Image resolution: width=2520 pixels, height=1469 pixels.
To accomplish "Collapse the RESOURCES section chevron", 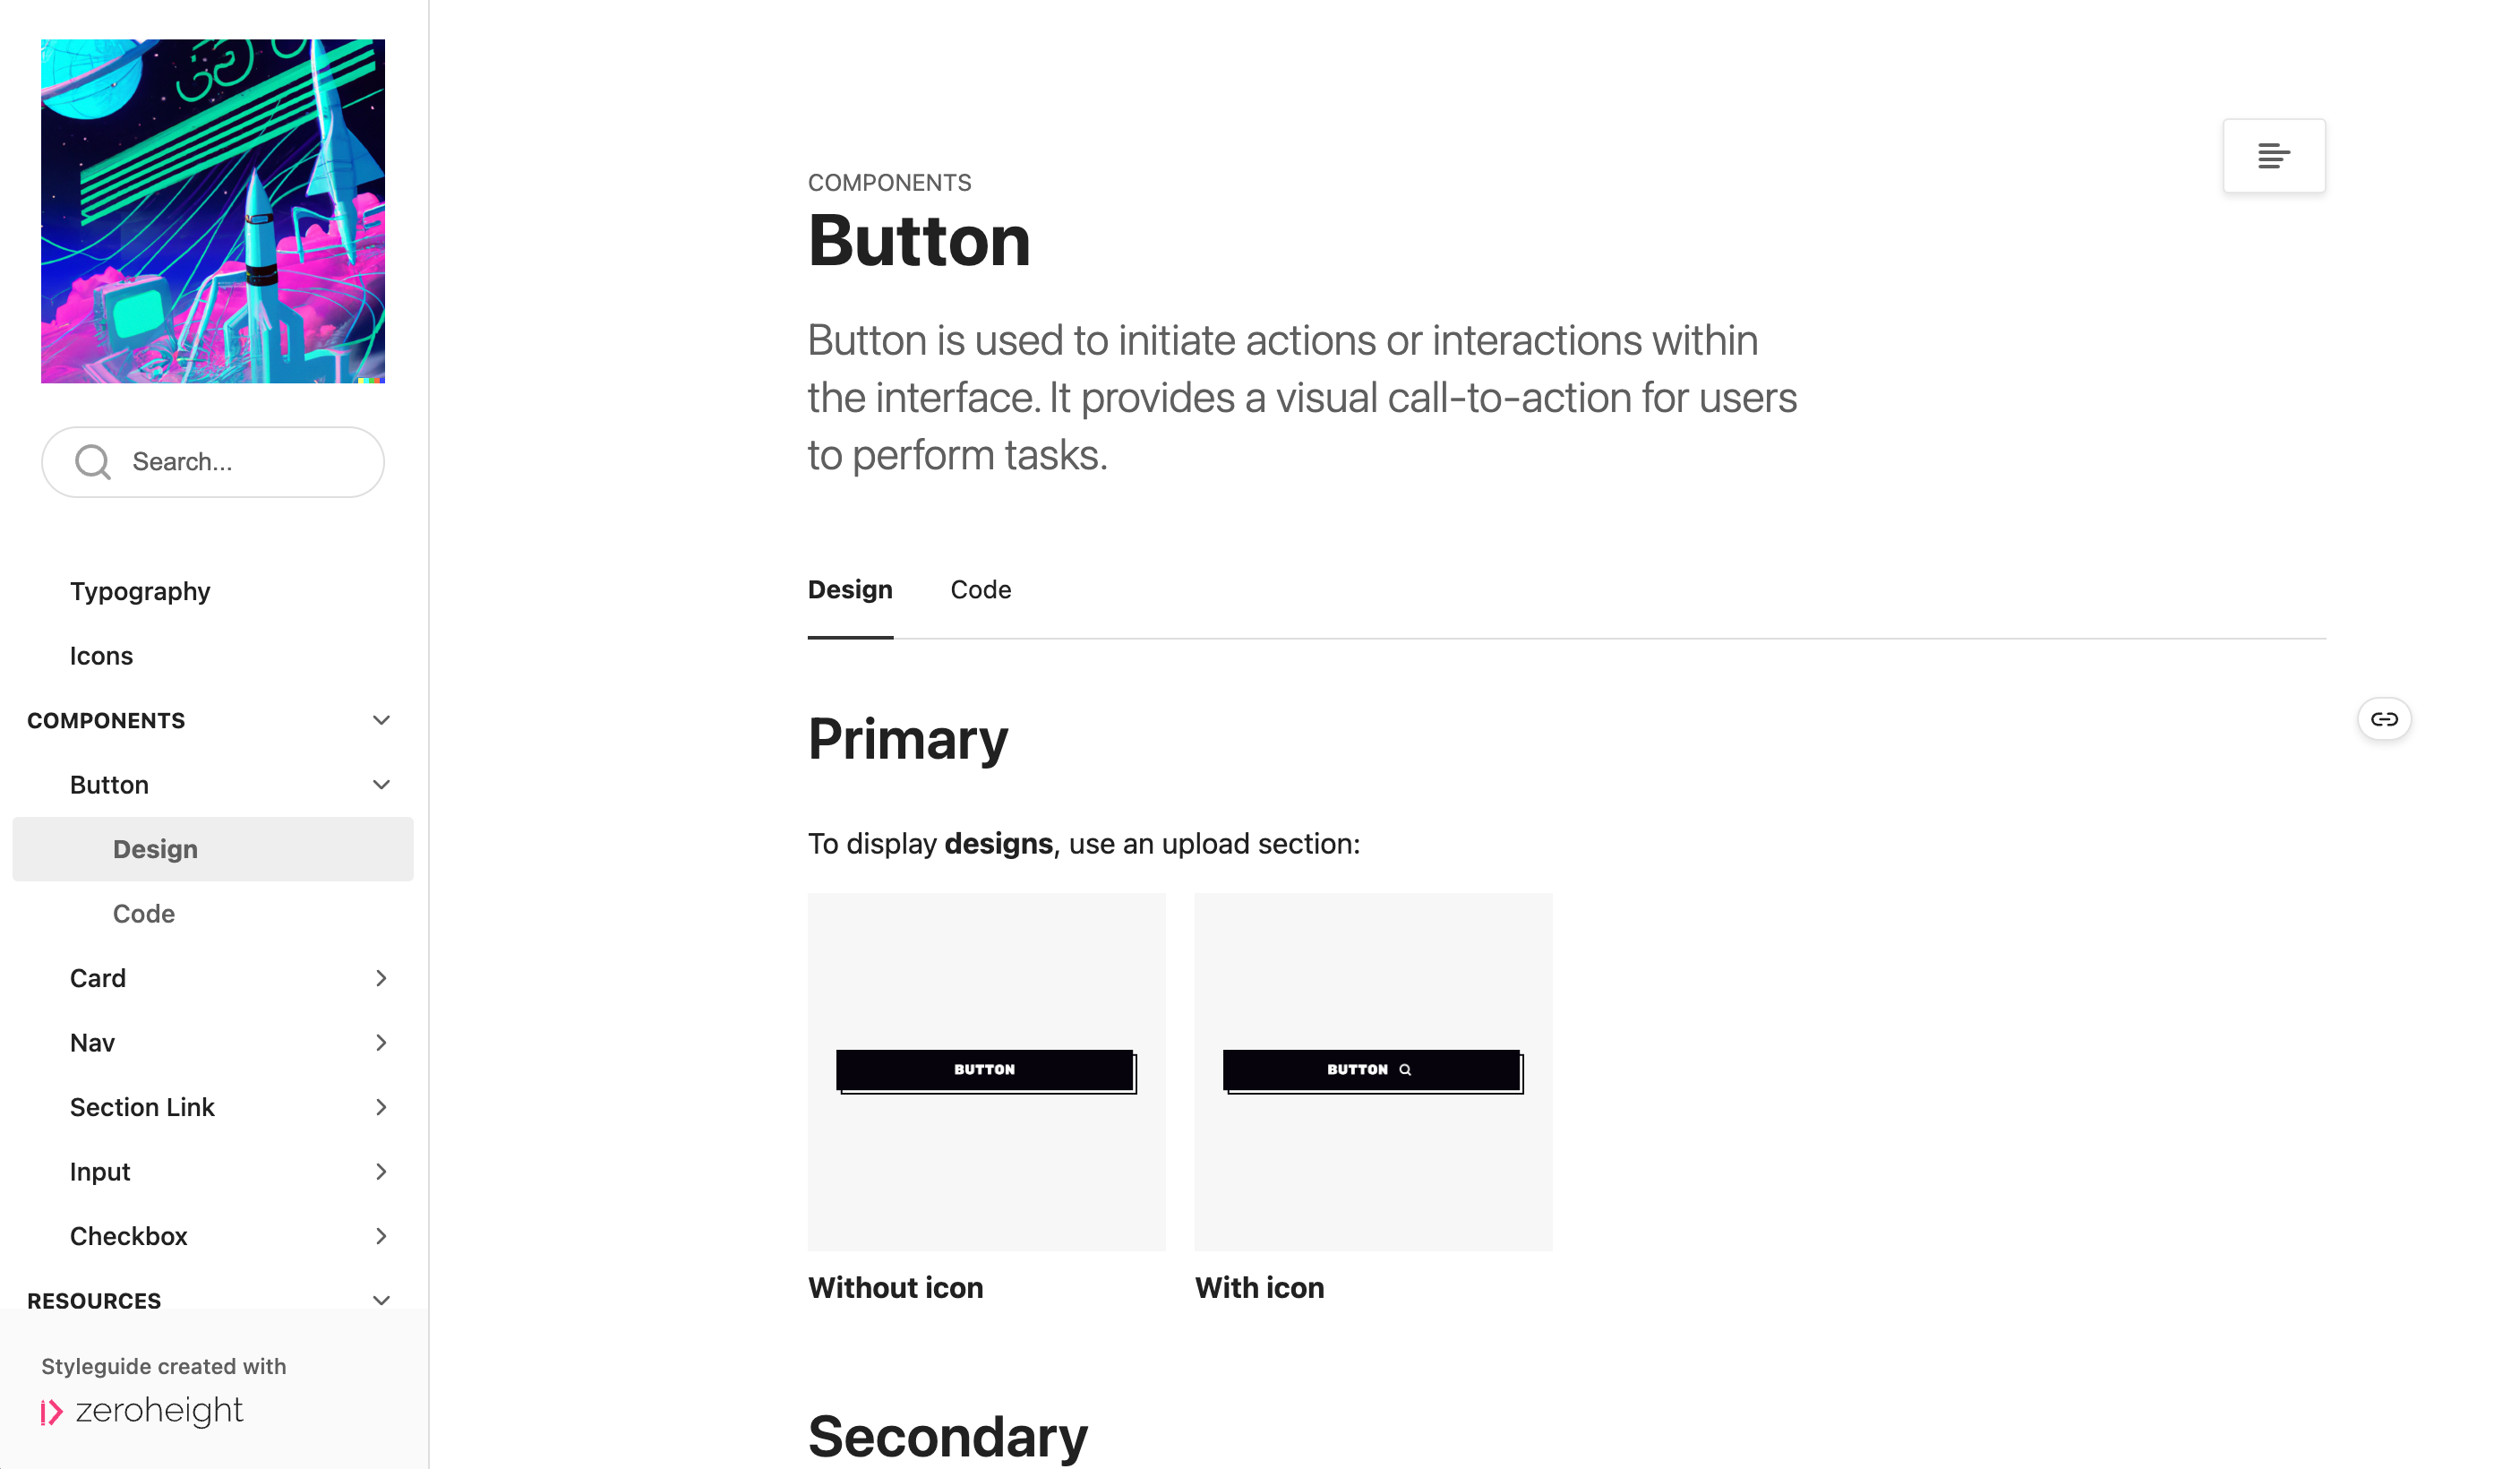I will tap(381, 1300).
